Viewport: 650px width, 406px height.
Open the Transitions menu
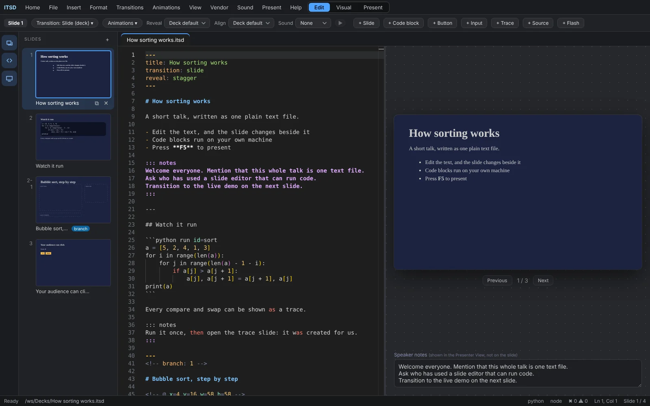pyautogui.click(x=130, y=7)
